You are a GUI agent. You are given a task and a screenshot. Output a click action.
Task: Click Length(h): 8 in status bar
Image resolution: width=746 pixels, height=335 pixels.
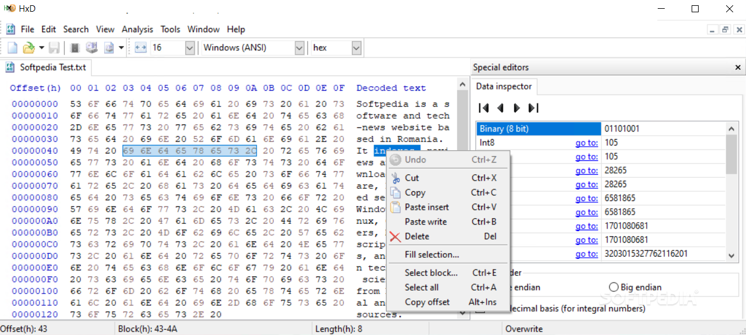(340, 329)
